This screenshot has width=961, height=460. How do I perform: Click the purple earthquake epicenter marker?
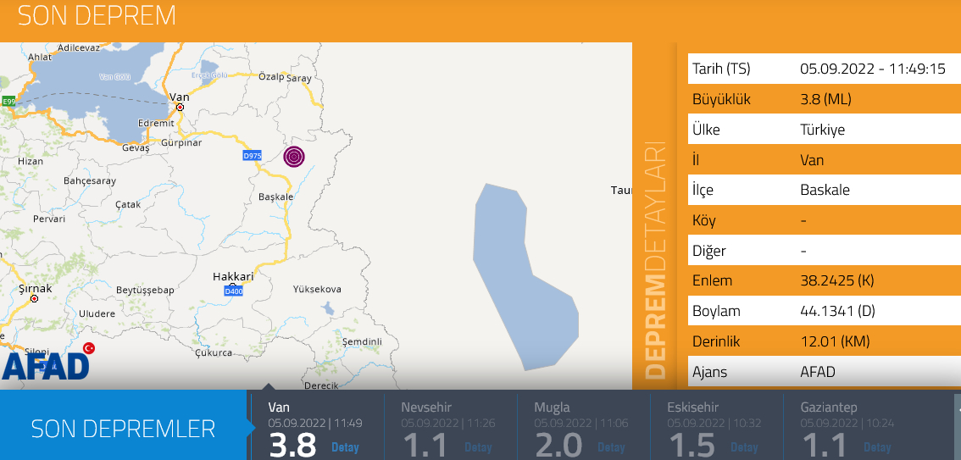click(x=294, y=157)
